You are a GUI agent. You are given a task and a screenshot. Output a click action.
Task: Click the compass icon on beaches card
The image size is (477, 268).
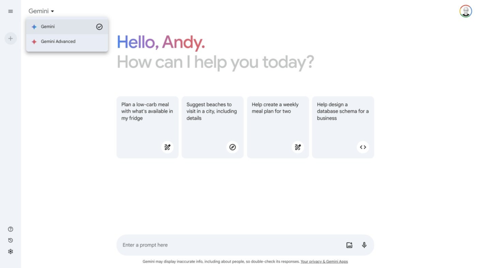[x=232, y=147]
